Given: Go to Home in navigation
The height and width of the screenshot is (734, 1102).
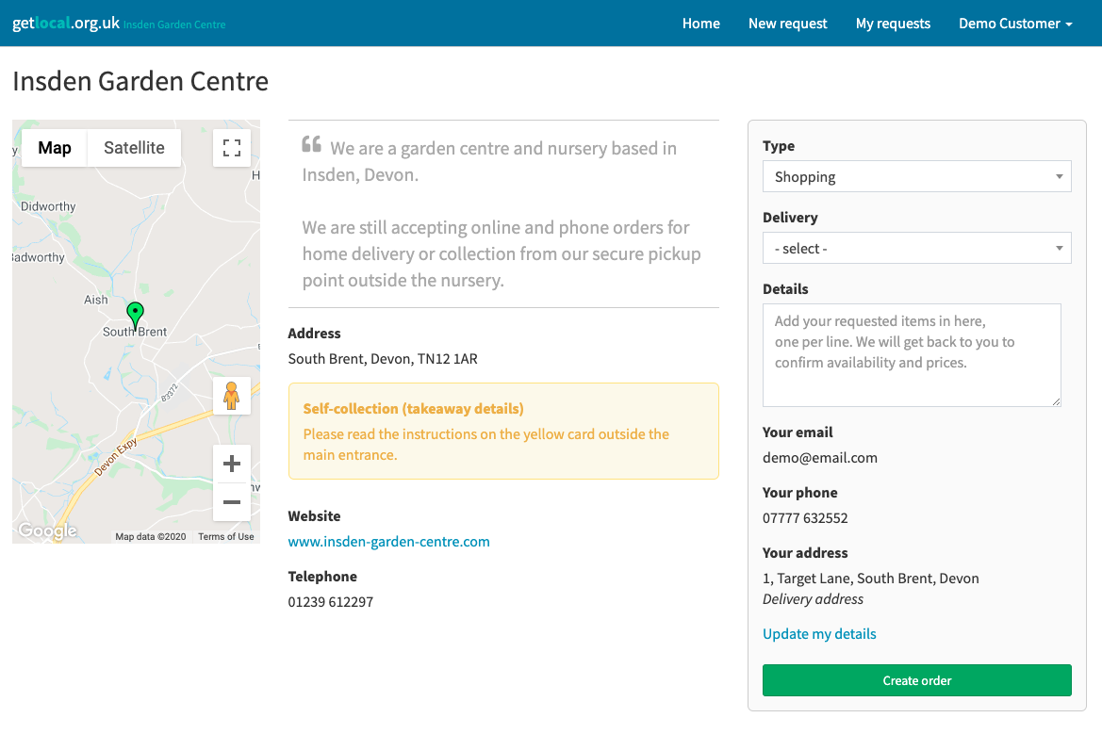Looking at the screenshot, I should click(700, 24).
